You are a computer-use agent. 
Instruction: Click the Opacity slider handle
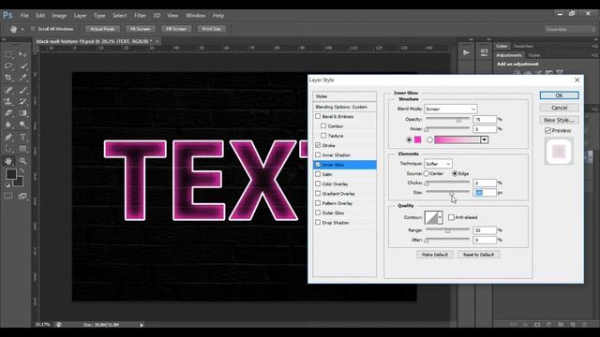tap(458, 120)
